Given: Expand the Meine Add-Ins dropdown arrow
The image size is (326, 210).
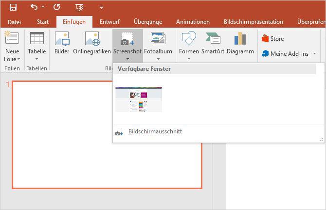Looking at the screenshot, I should click(314, 54).
